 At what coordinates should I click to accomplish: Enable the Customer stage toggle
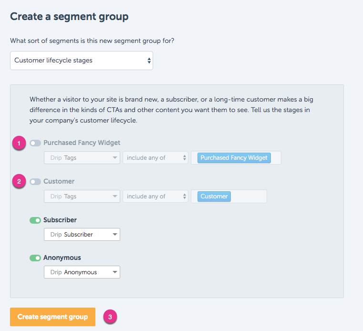[35, 182]
